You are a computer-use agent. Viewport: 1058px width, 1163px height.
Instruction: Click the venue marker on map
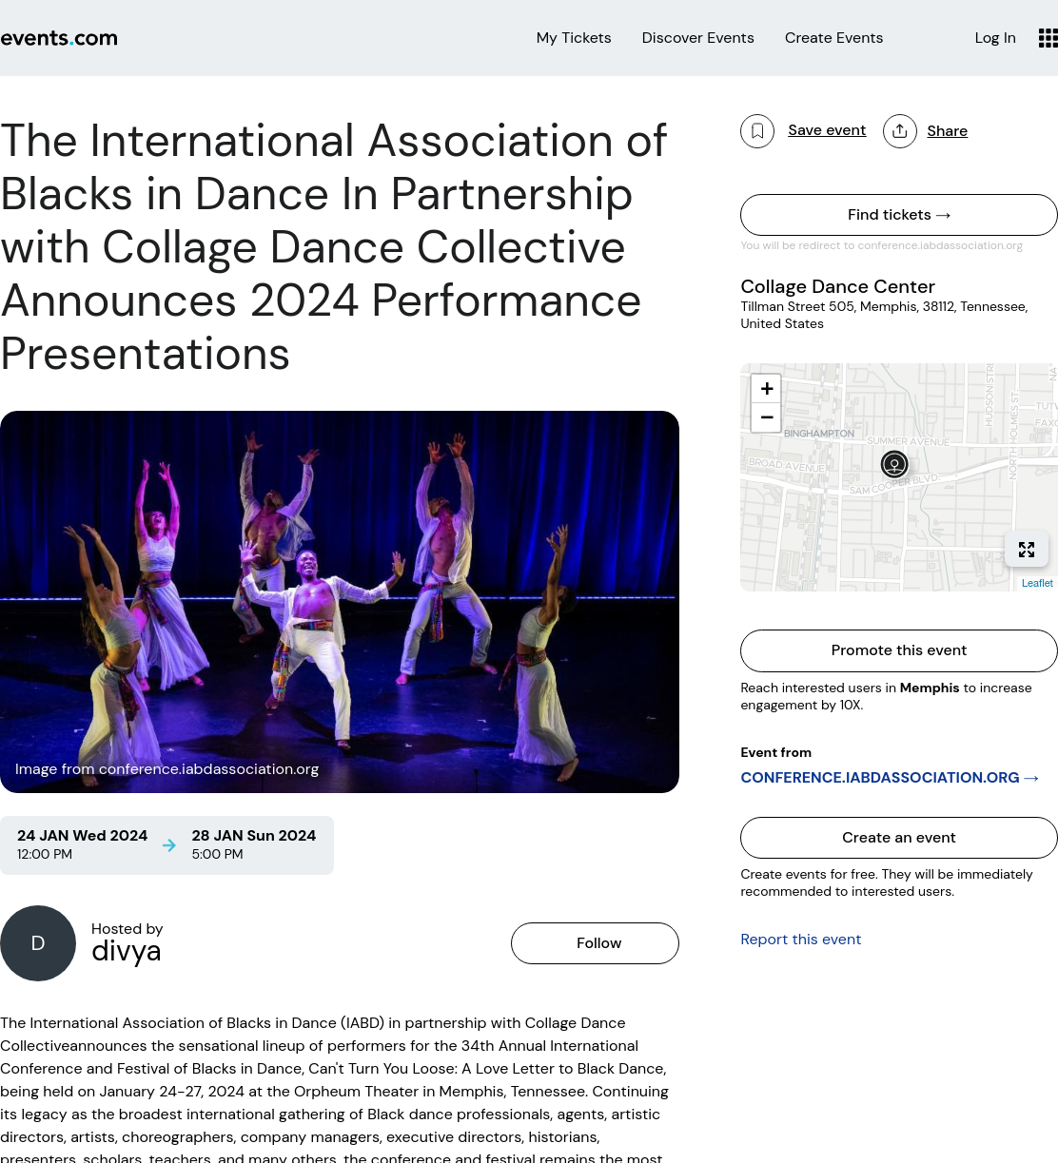pos(894,464)
